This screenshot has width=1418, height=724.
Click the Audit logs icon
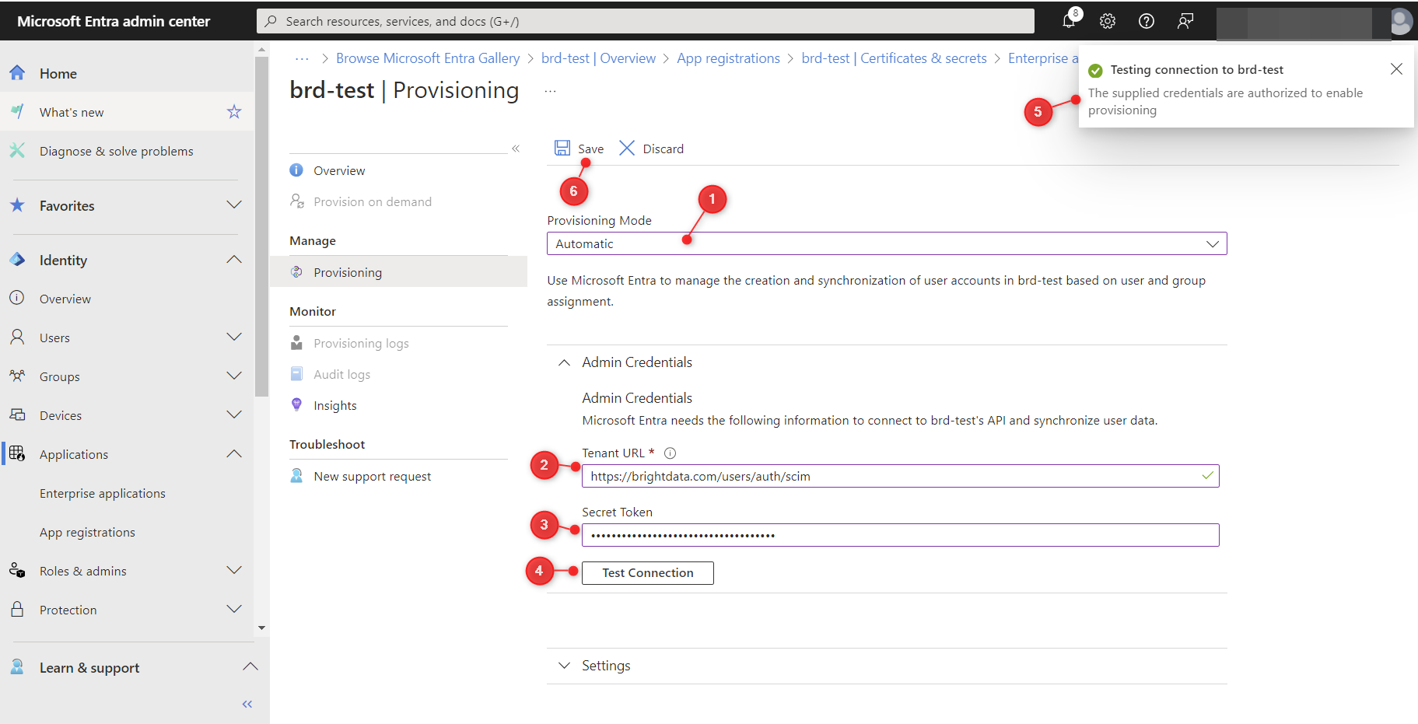tap(296, 373)
